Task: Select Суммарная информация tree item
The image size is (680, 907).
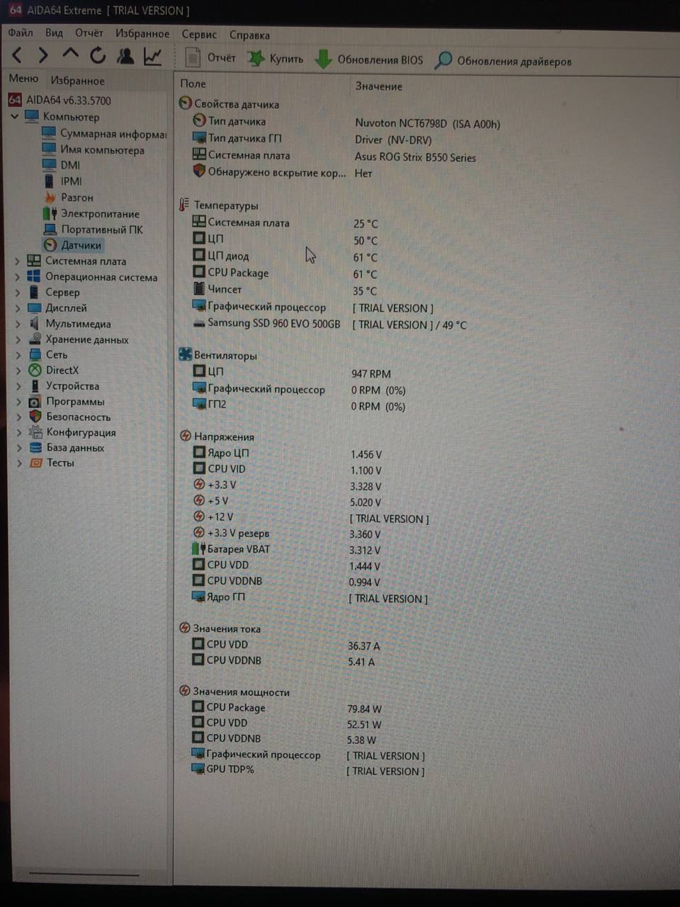Action: 104,133
